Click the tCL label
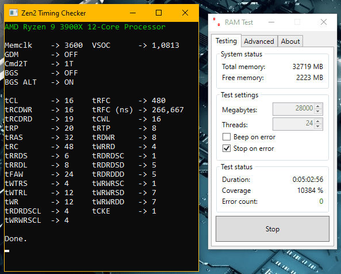341x274 pixels. [x=12, y=101]
